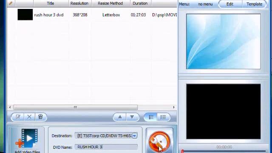Image resolution: width=272 pixels, height=153 pixels.
Task: Click the 'no menu' label text
Action: click(x=205, y=4)
